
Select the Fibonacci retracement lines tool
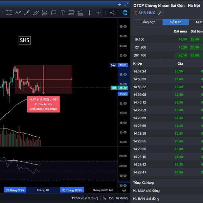(71, 13)
